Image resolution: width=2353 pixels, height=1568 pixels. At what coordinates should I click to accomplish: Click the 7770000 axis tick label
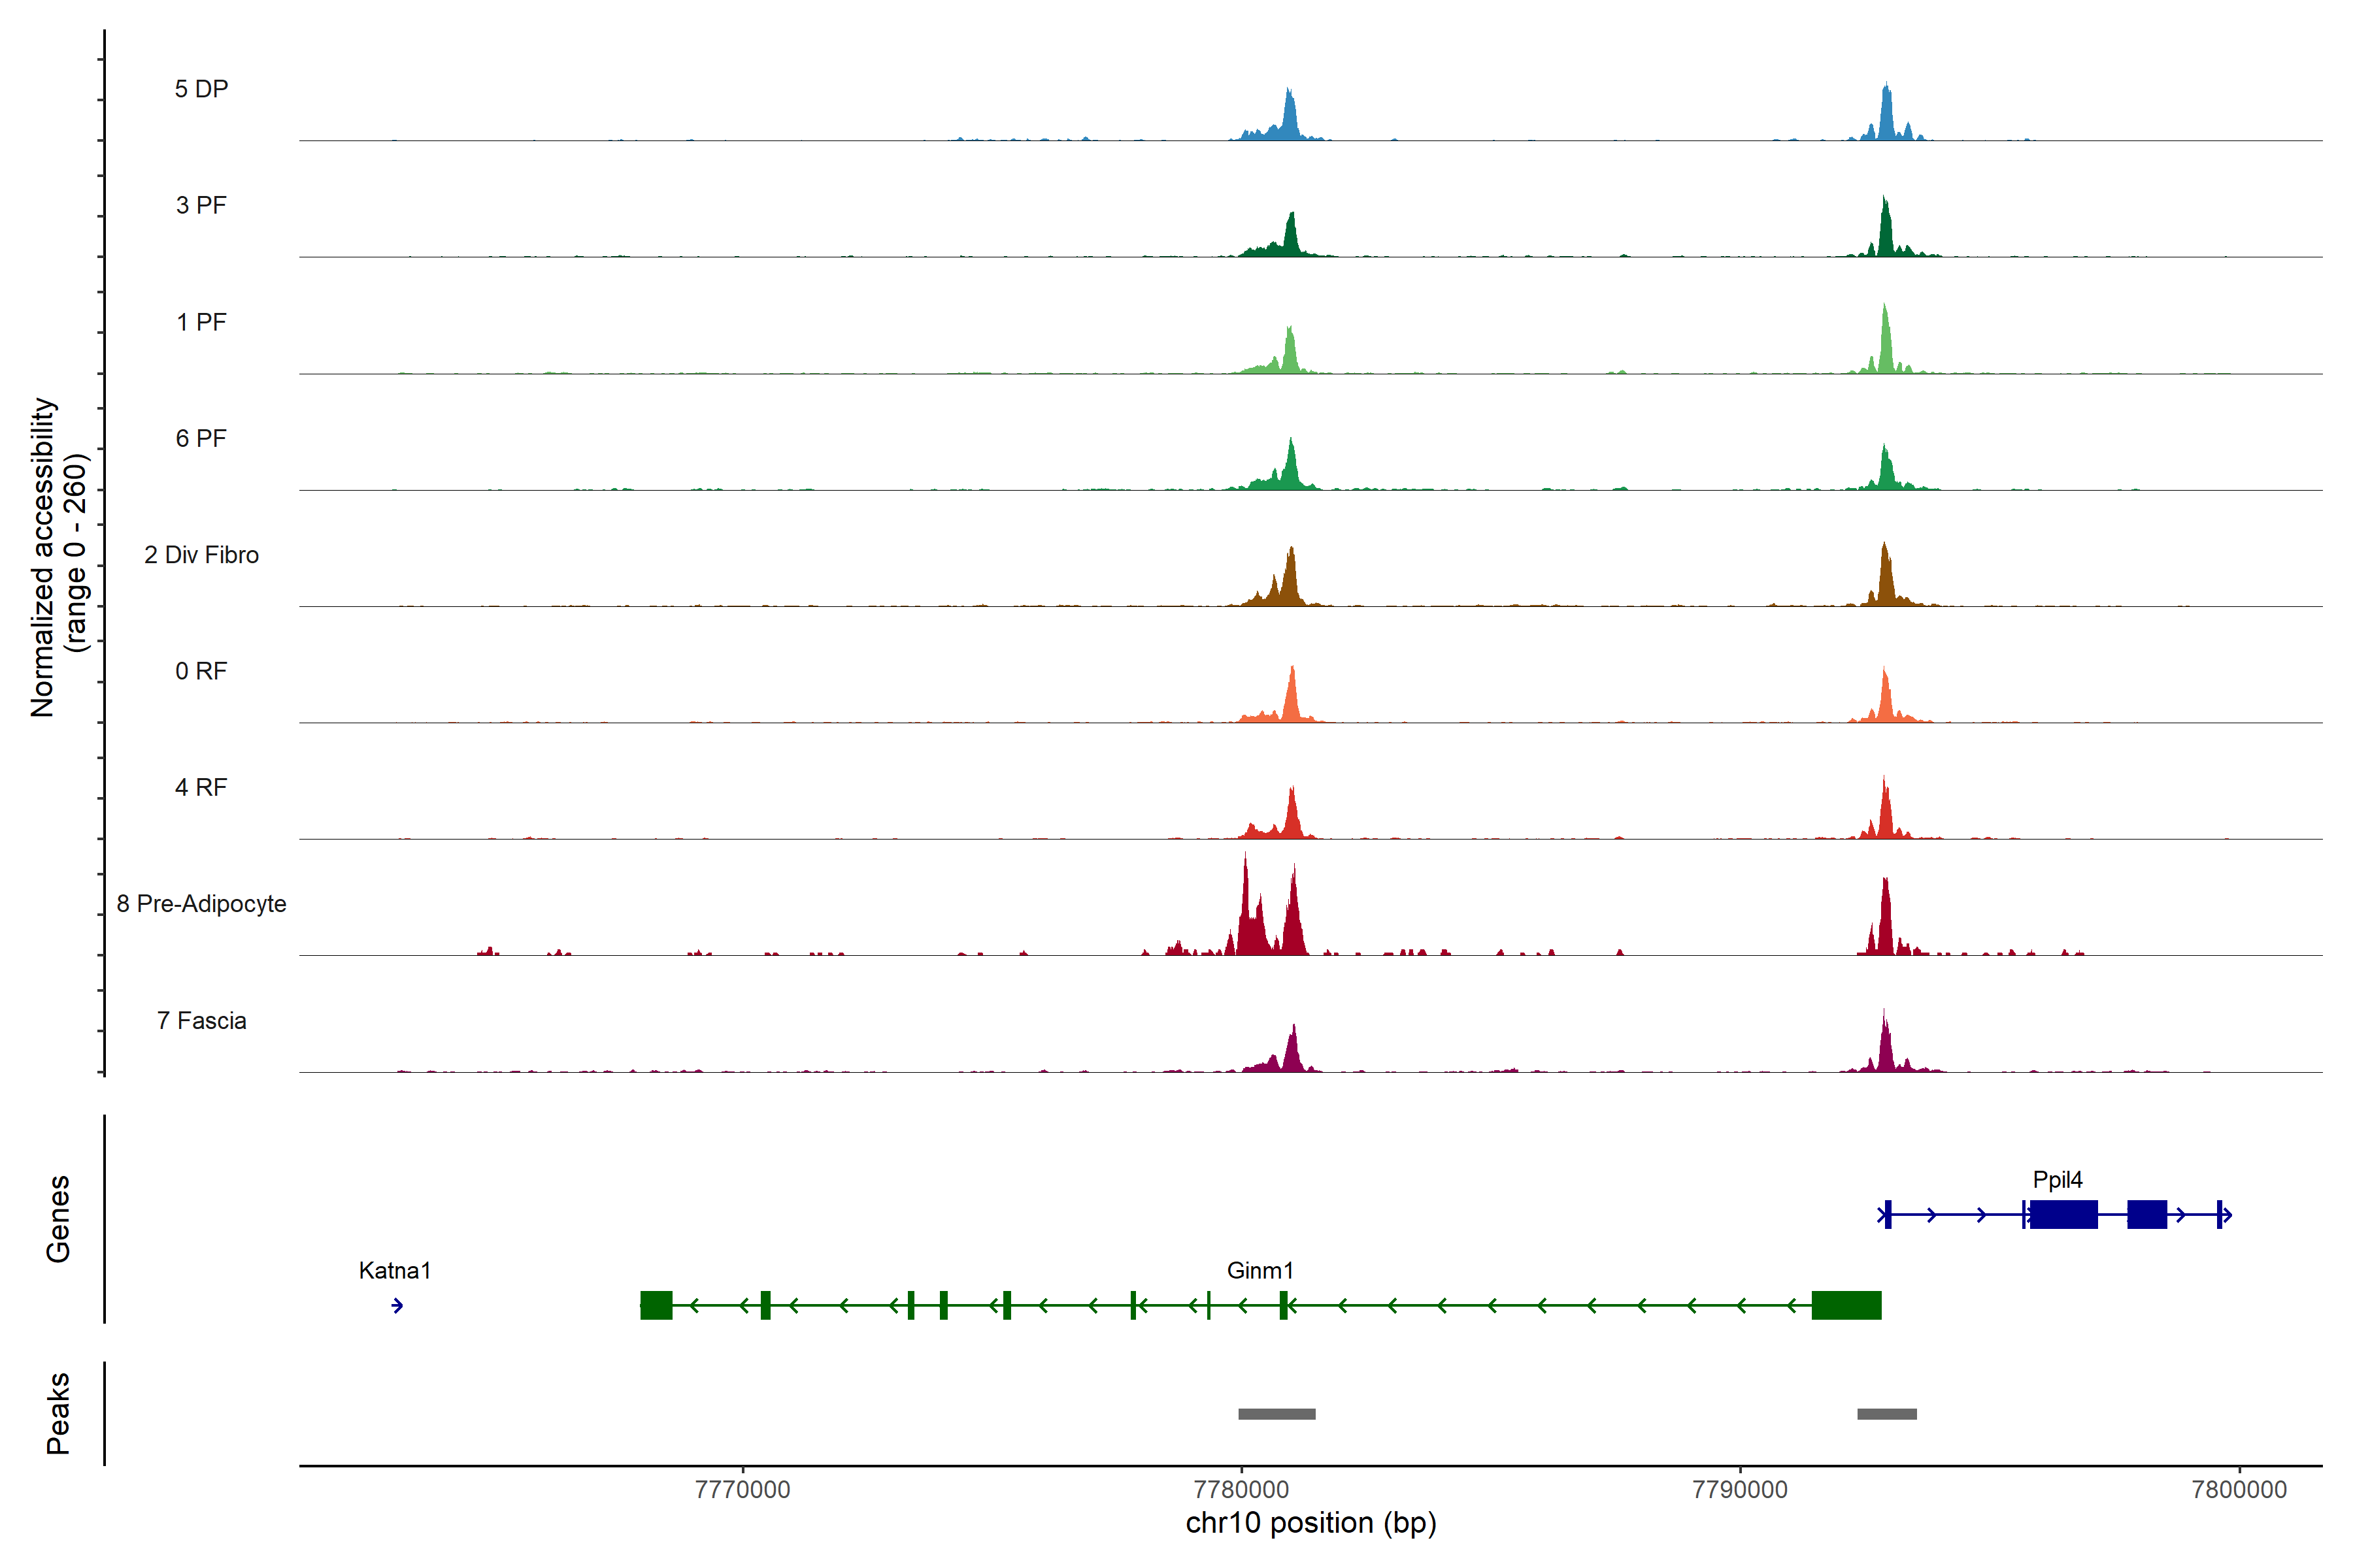coord(743,1489)
